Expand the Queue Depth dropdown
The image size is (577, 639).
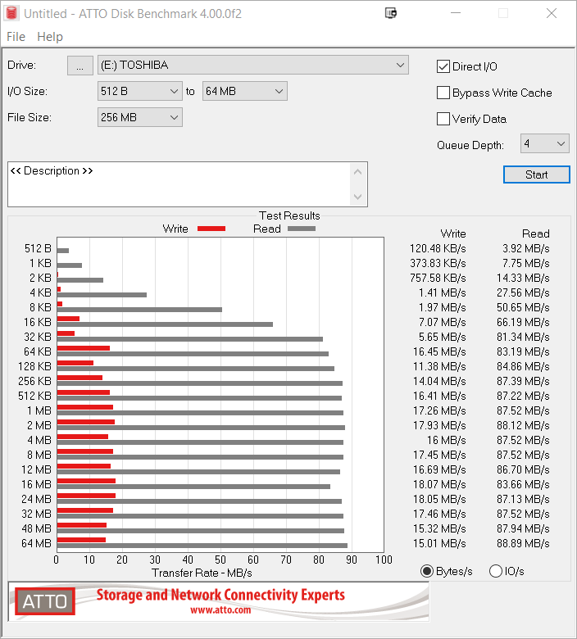click(x=544, y=143)
